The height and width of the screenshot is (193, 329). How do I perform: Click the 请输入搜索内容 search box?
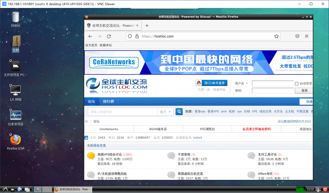coord(123,112)
